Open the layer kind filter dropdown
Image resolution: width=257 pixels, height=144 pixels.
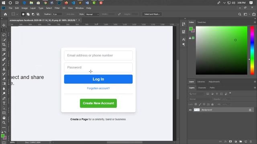[x=196, y=94]
